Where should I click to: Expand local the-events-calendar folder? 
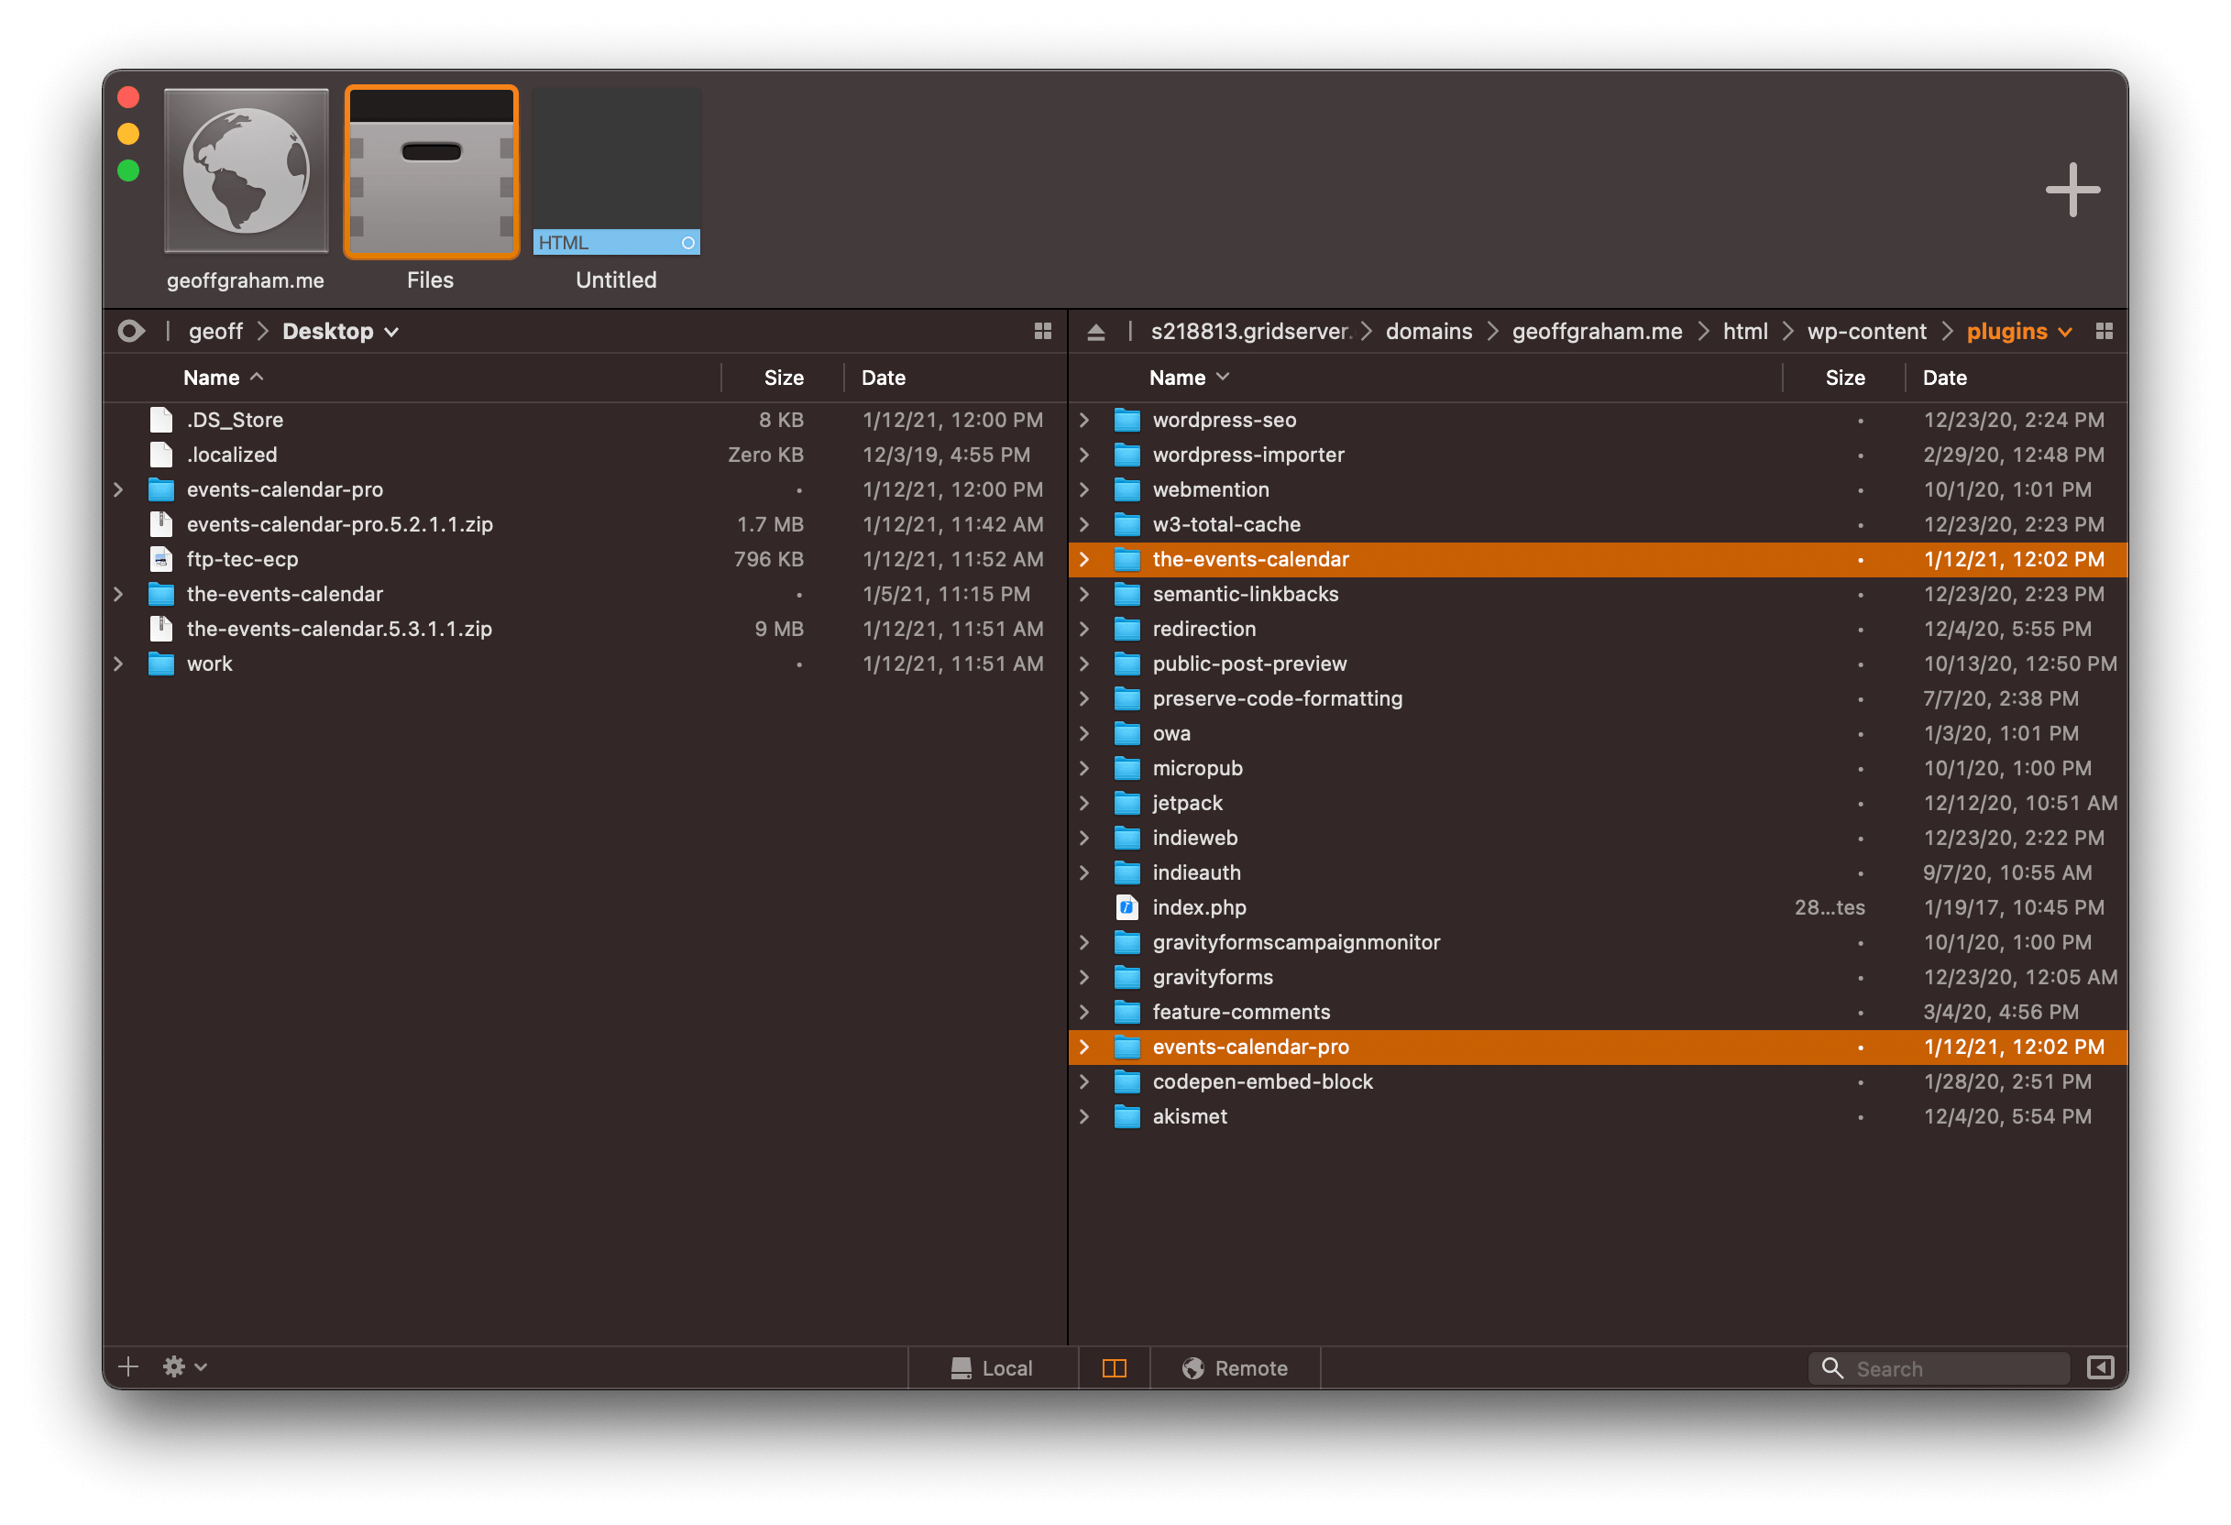click(x=118, y=594)
